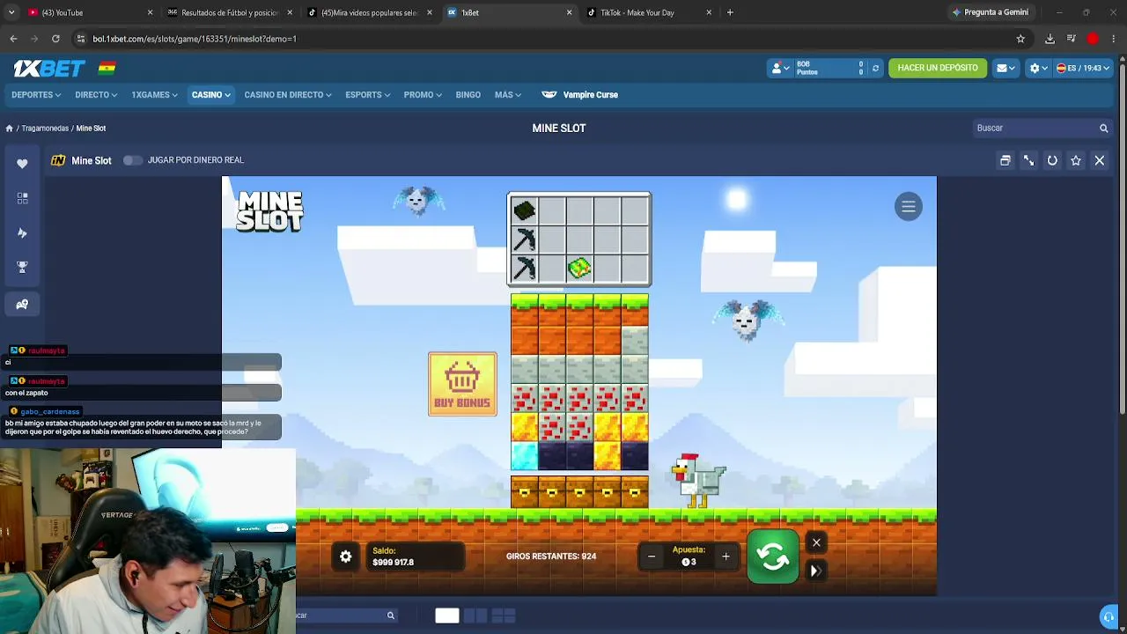Go back in browser history
This screenshot has height=634, width=1127.
click(x=13, y=39)
